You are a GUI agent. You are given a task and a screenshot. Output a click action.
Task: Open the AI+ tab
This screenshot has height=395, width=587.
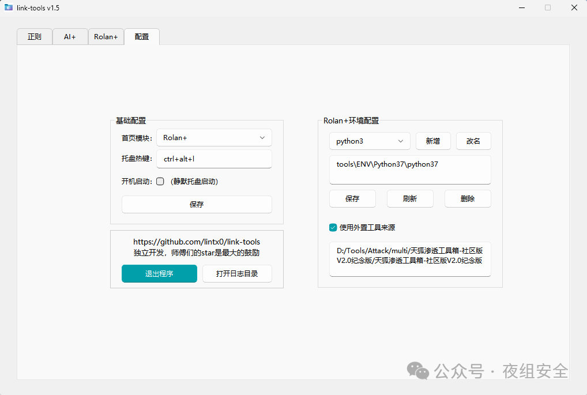point(70,36)
